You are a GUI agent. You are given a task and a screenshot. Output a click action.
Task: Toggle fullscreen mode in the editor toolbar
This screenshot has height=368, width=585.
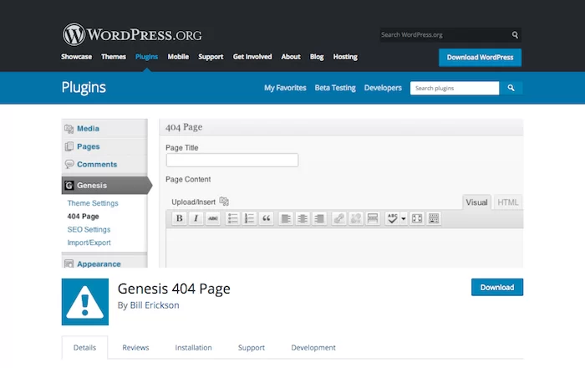(417, 218)
